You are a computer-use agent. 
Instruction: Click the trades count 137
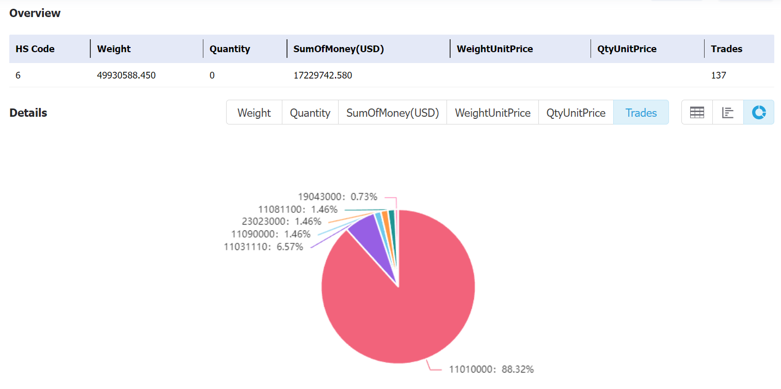(719, 75)
